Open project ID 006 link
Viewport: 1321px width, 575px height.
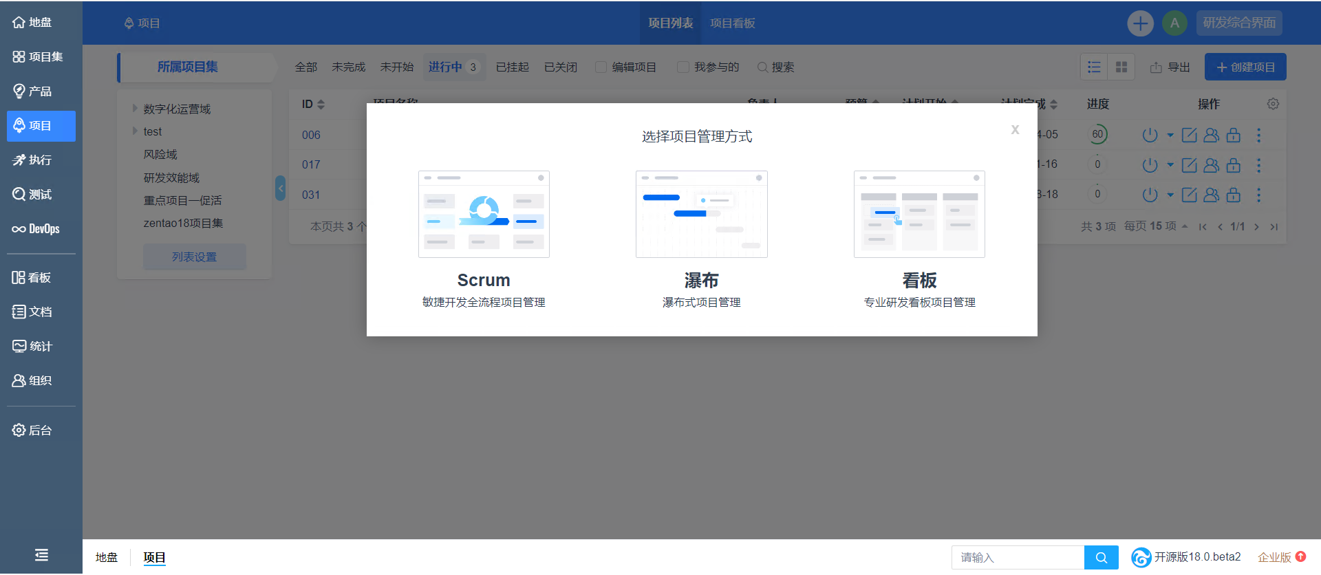(311, 135)
